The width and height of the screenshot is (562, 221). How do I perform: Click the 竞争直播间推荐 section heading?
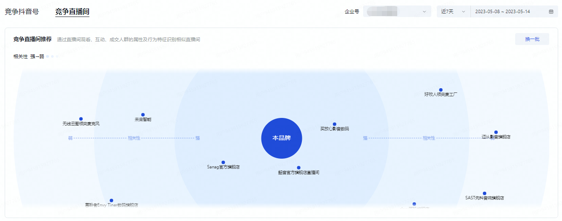[32, 39]
